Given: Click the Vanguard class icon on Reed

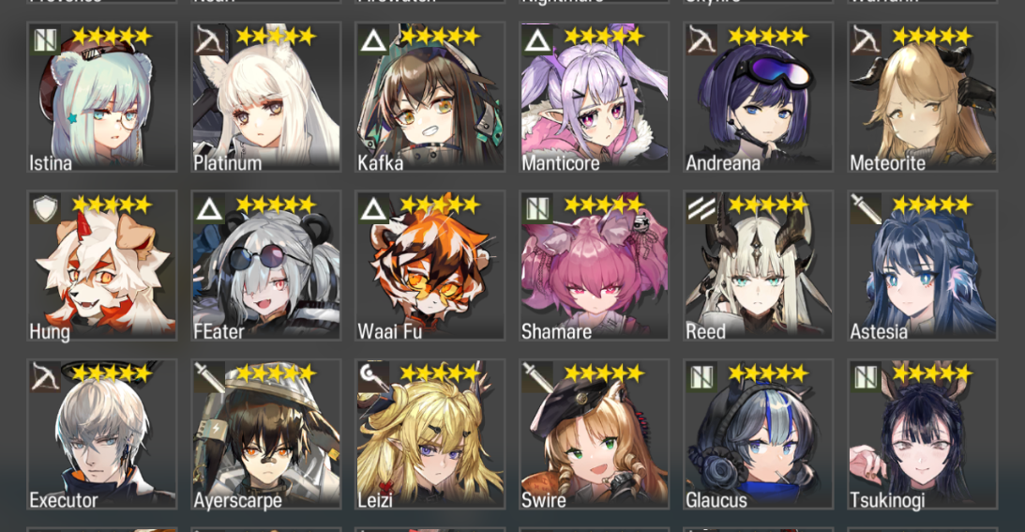Looking at the screenshot, I should [701, 209].
